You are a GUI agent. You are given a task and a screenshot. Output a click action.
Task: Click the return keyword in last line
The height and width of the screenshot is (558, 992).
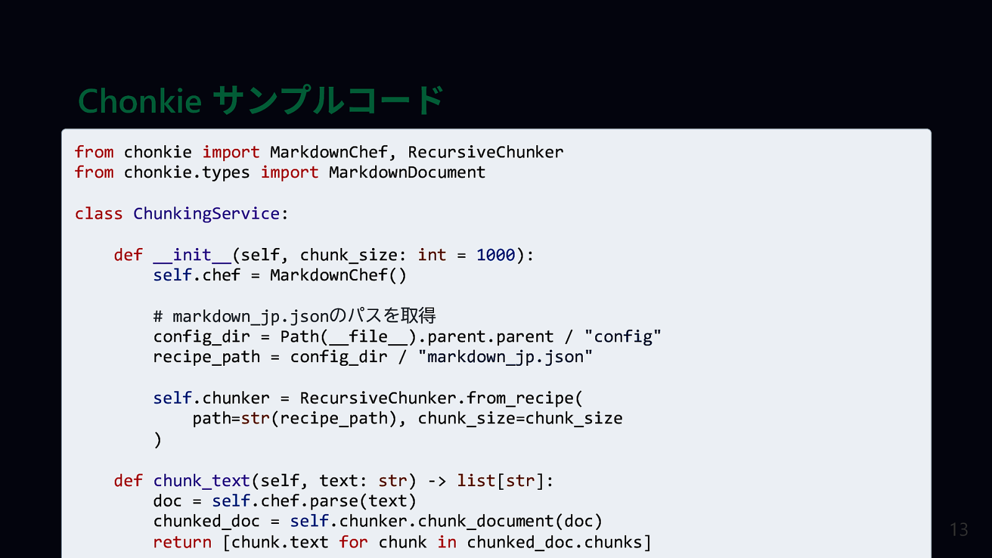(x=182, y=542)
